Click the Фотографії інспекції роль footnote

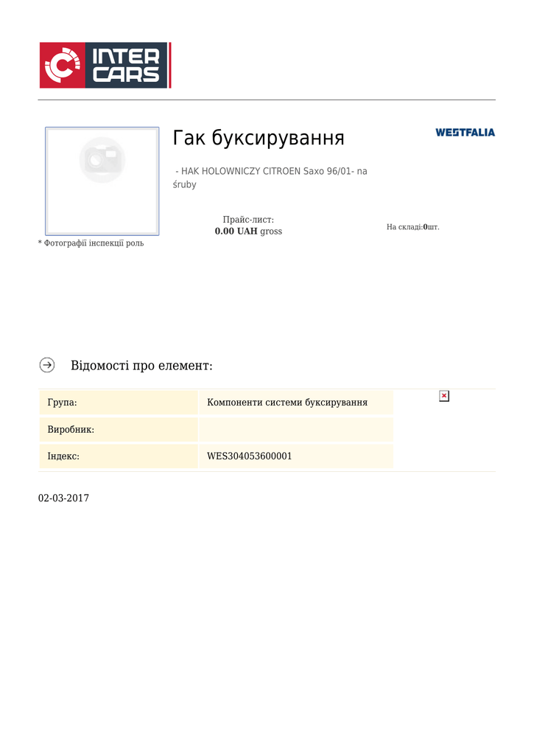91,243
